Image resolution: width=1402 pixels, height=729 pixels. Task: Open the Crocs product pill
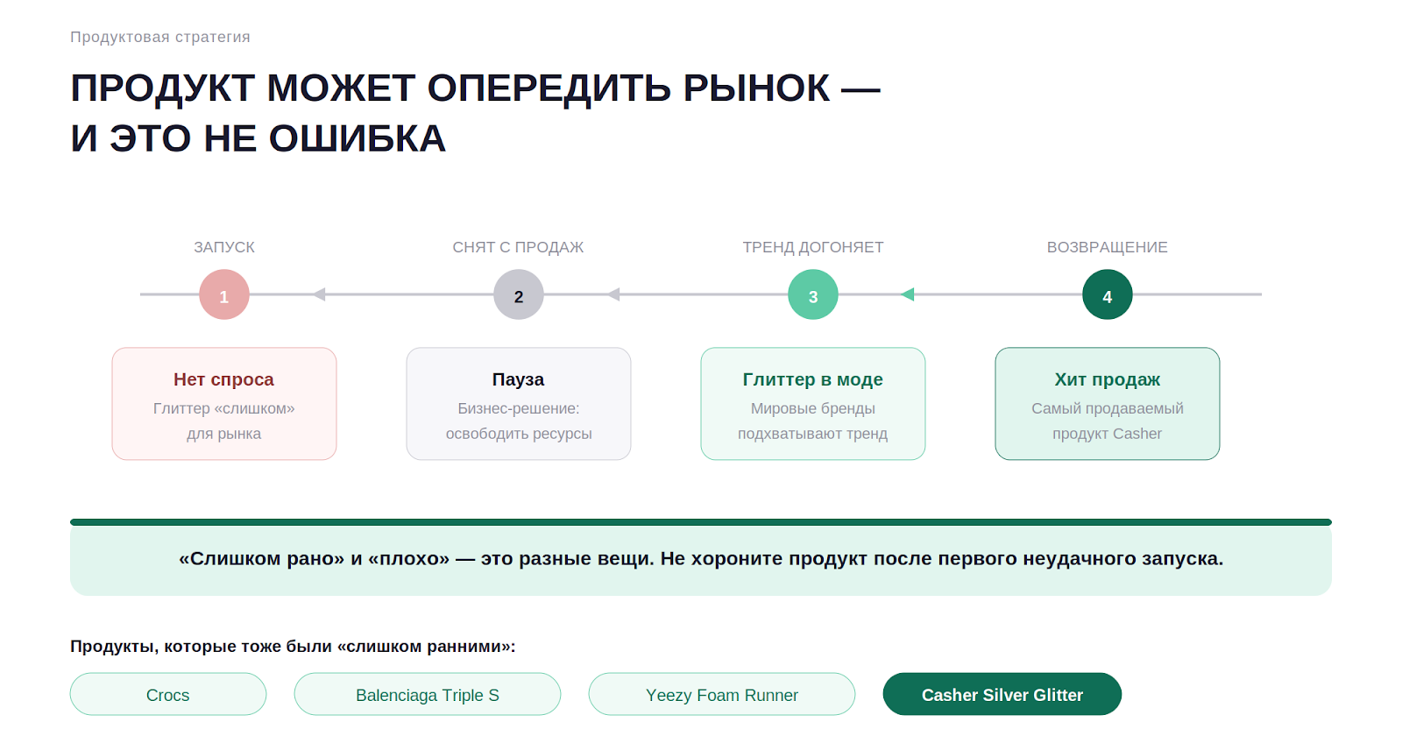coord(168,695)
